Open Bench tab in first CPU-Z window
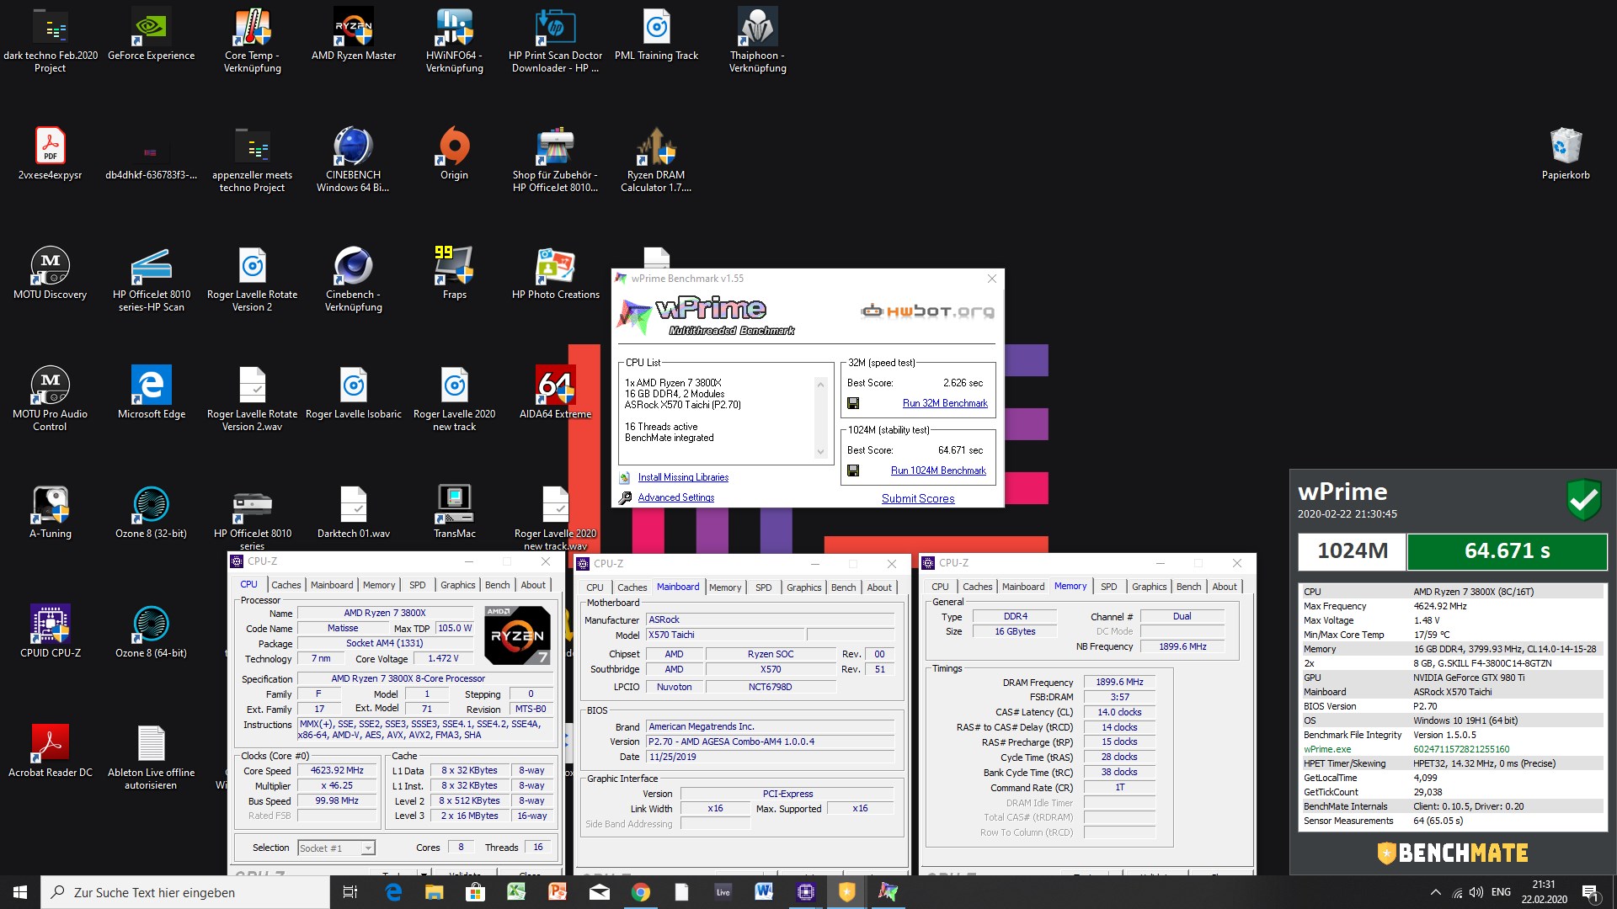 coord(497,585)
